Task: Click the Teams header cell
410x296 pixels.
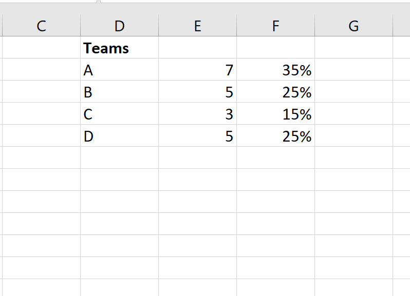Action: (x=120, y=48)
